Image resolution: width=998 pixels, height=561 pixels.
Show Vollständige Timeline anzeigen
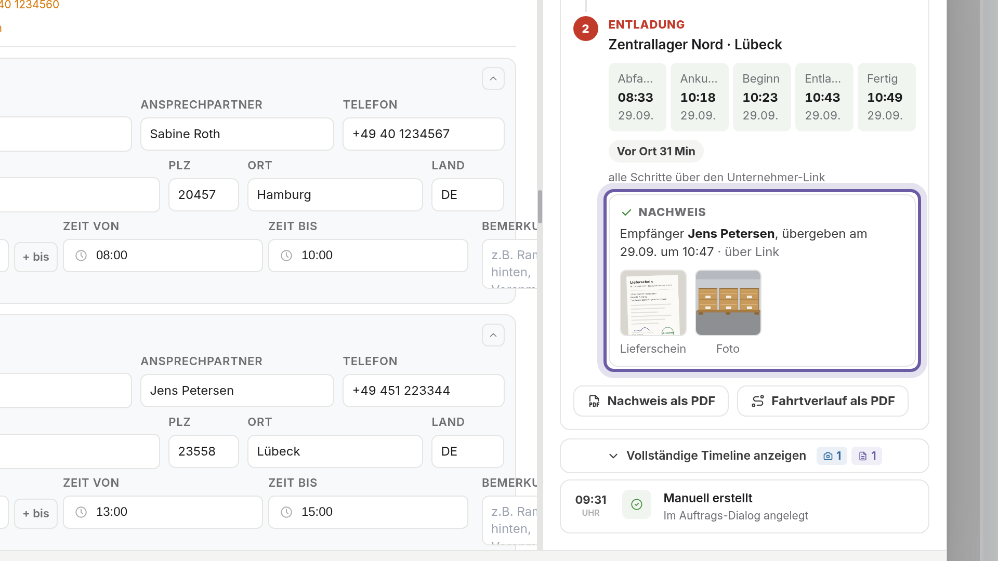click(x=744, y=456)
